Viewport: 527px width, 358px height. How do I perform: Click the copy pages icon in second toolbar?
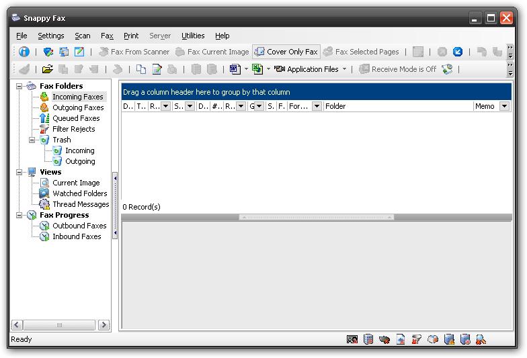pos(141,69)
